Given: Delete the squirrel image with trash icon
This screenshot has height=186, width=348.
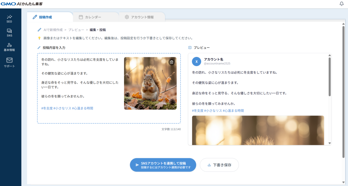Looking at the screenshot, I should (x=172, y=62).
